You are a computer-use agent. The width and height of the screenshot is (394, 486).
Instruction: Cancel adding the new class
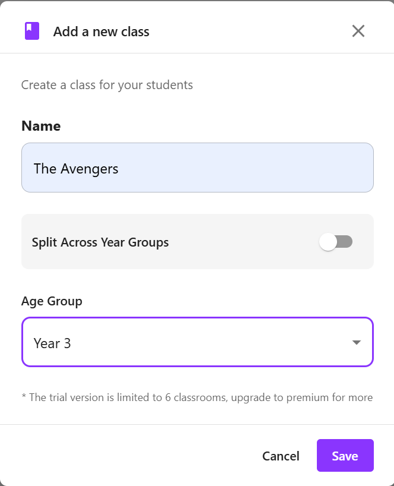tap(281, 456)
